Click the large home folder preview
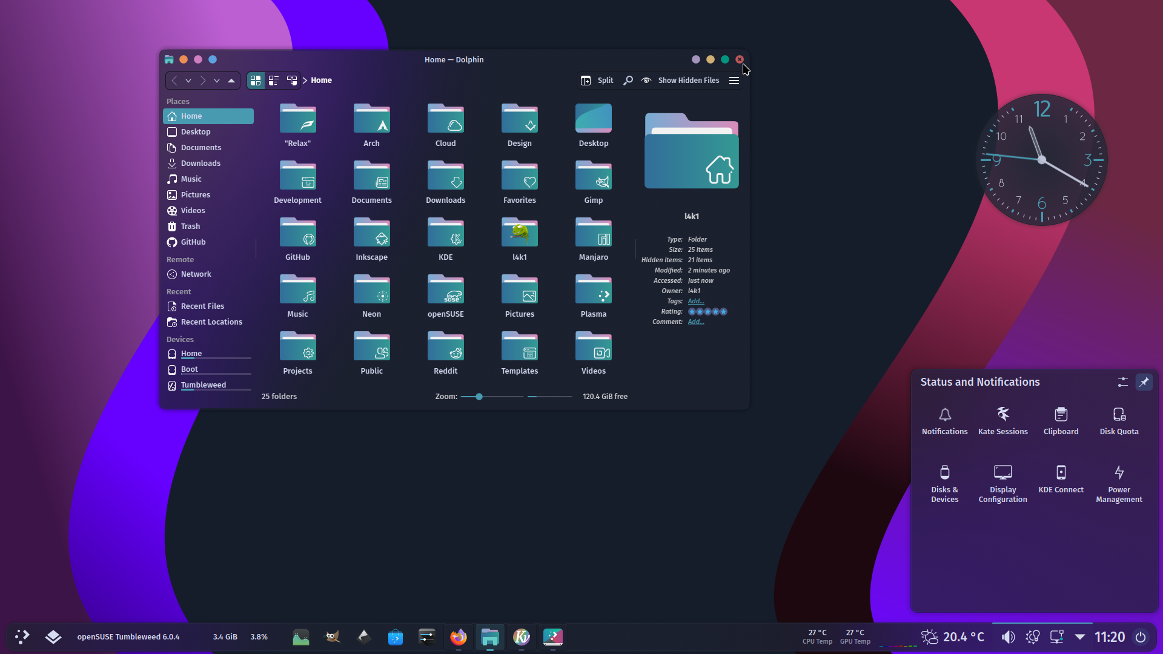This screenshot has width=1163, height=654. tap(691, 151)
